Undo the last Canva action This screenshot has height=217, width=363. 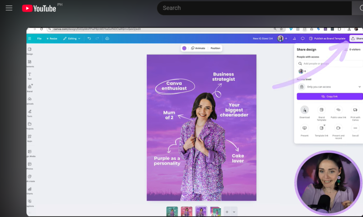(89, 39)
